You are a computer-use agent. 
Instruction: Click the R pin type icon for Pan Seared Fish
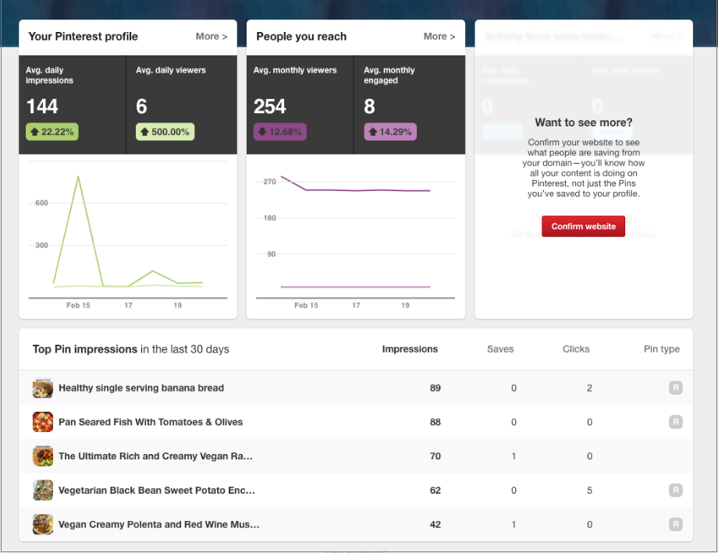[x=675, y=422]
